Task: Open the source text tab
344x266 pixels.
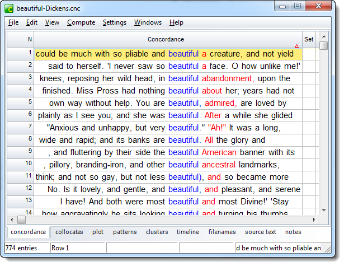Action: (260, 232)
